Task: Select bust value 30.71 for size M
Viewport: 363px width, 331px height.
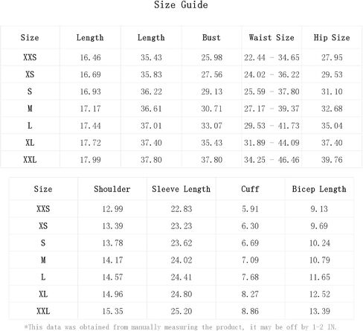Action: click(x=211, y=109)
